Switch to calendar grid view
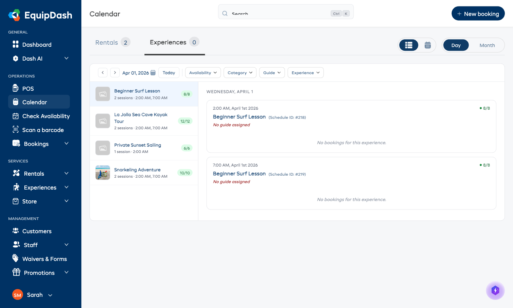513x308 pixels. (427, 45)
